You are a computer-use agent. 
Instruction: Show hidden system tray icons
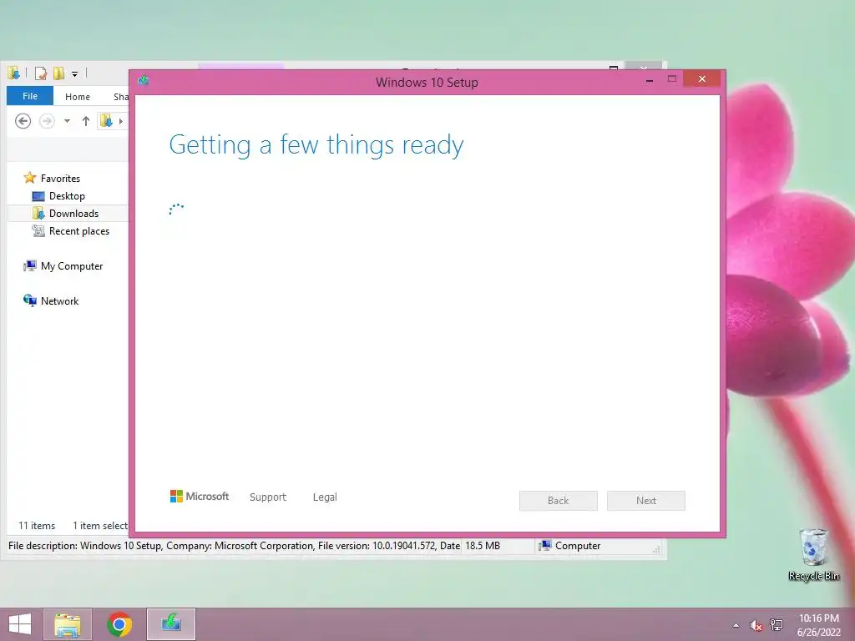click(x=736, y=625)
